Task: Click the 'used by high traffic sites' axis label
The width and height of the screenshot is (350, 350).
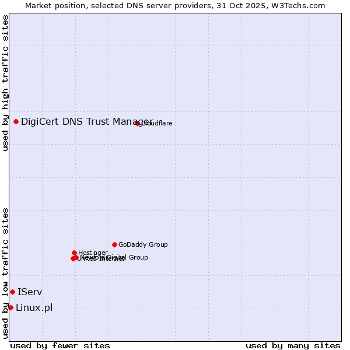Action: click(5, 83)
